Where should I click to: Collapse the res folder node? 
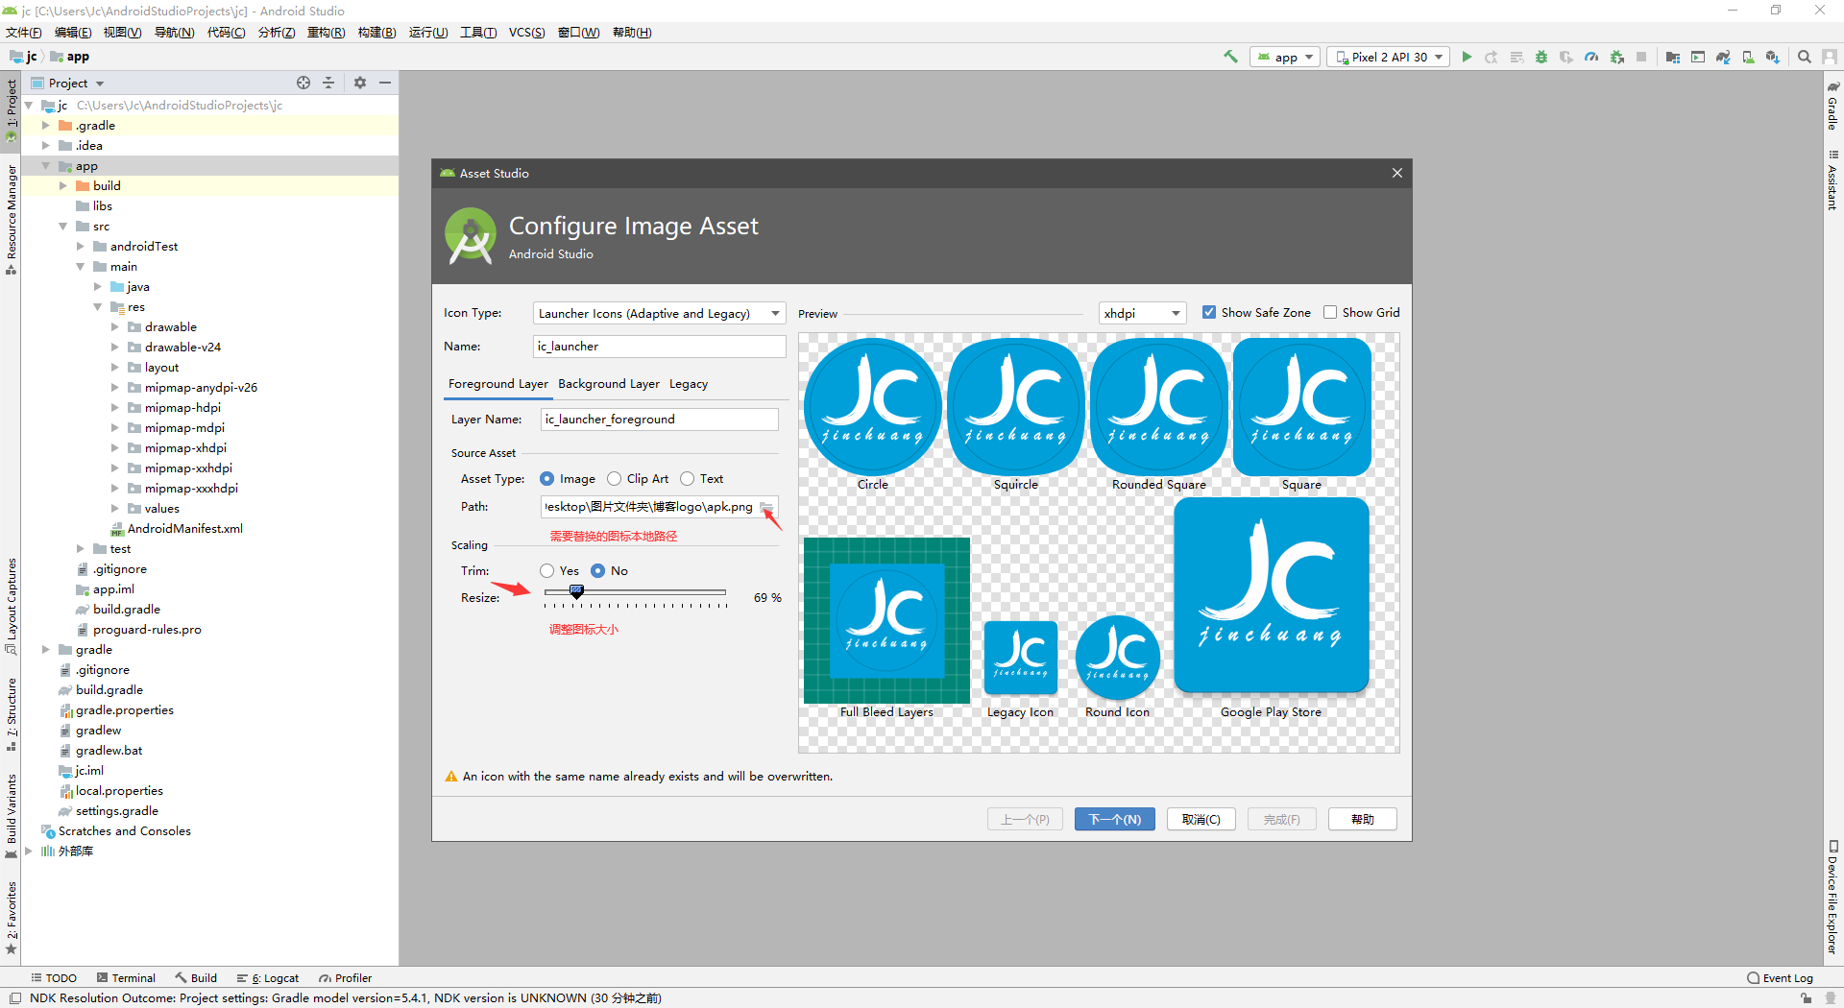click(97, 306)
